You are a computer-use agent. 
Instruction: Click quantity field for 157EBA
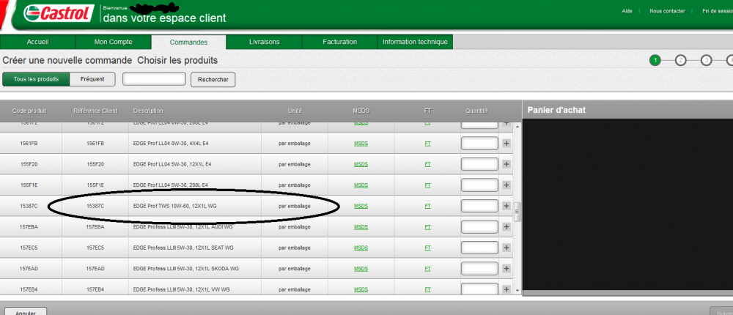(x=479, y=226)
